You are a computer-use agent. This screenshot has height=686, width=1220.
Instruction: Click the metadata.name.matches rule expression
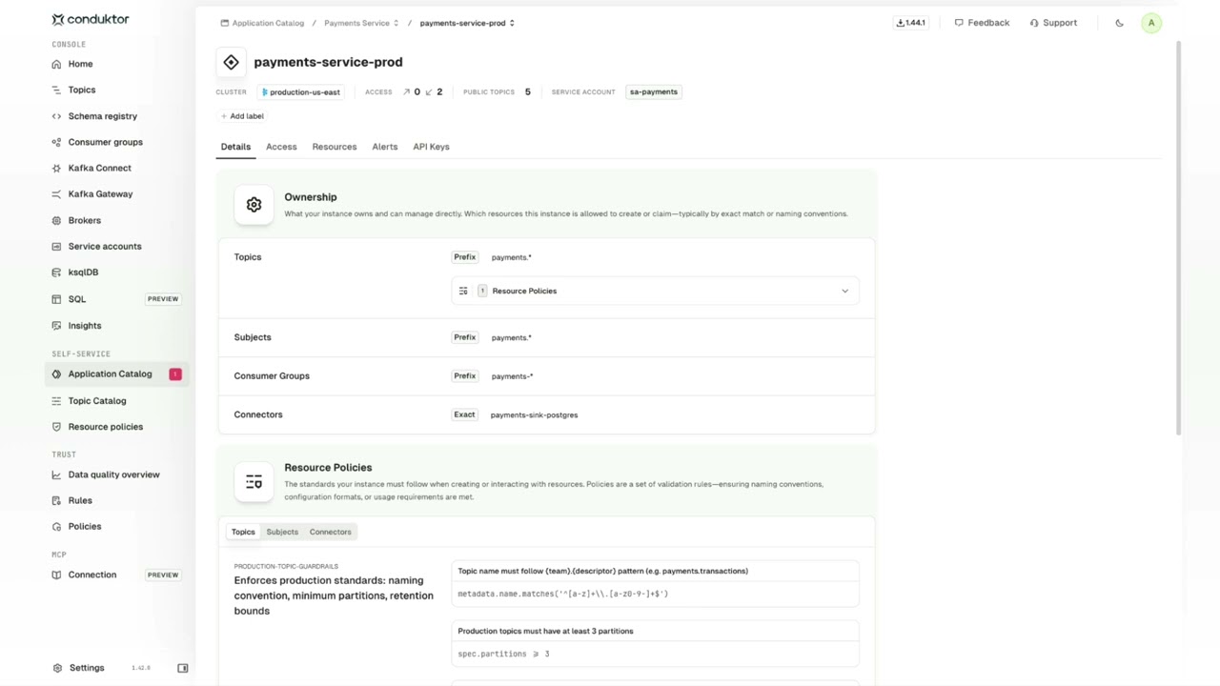(x=562, y=594)
